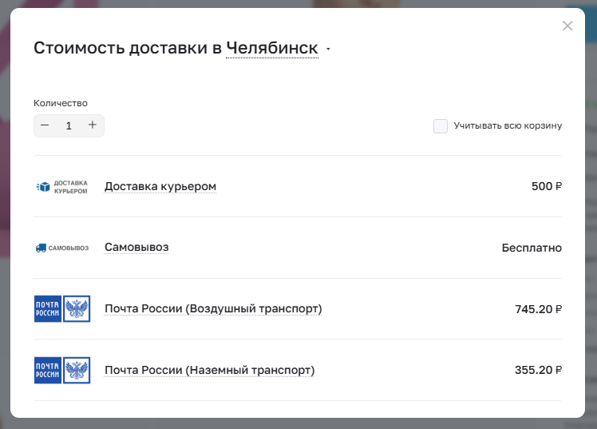Click the 745.20 ₽ air delivery price
The width and height of the screenshot is (597, 429).
click(x=539, y=309)
